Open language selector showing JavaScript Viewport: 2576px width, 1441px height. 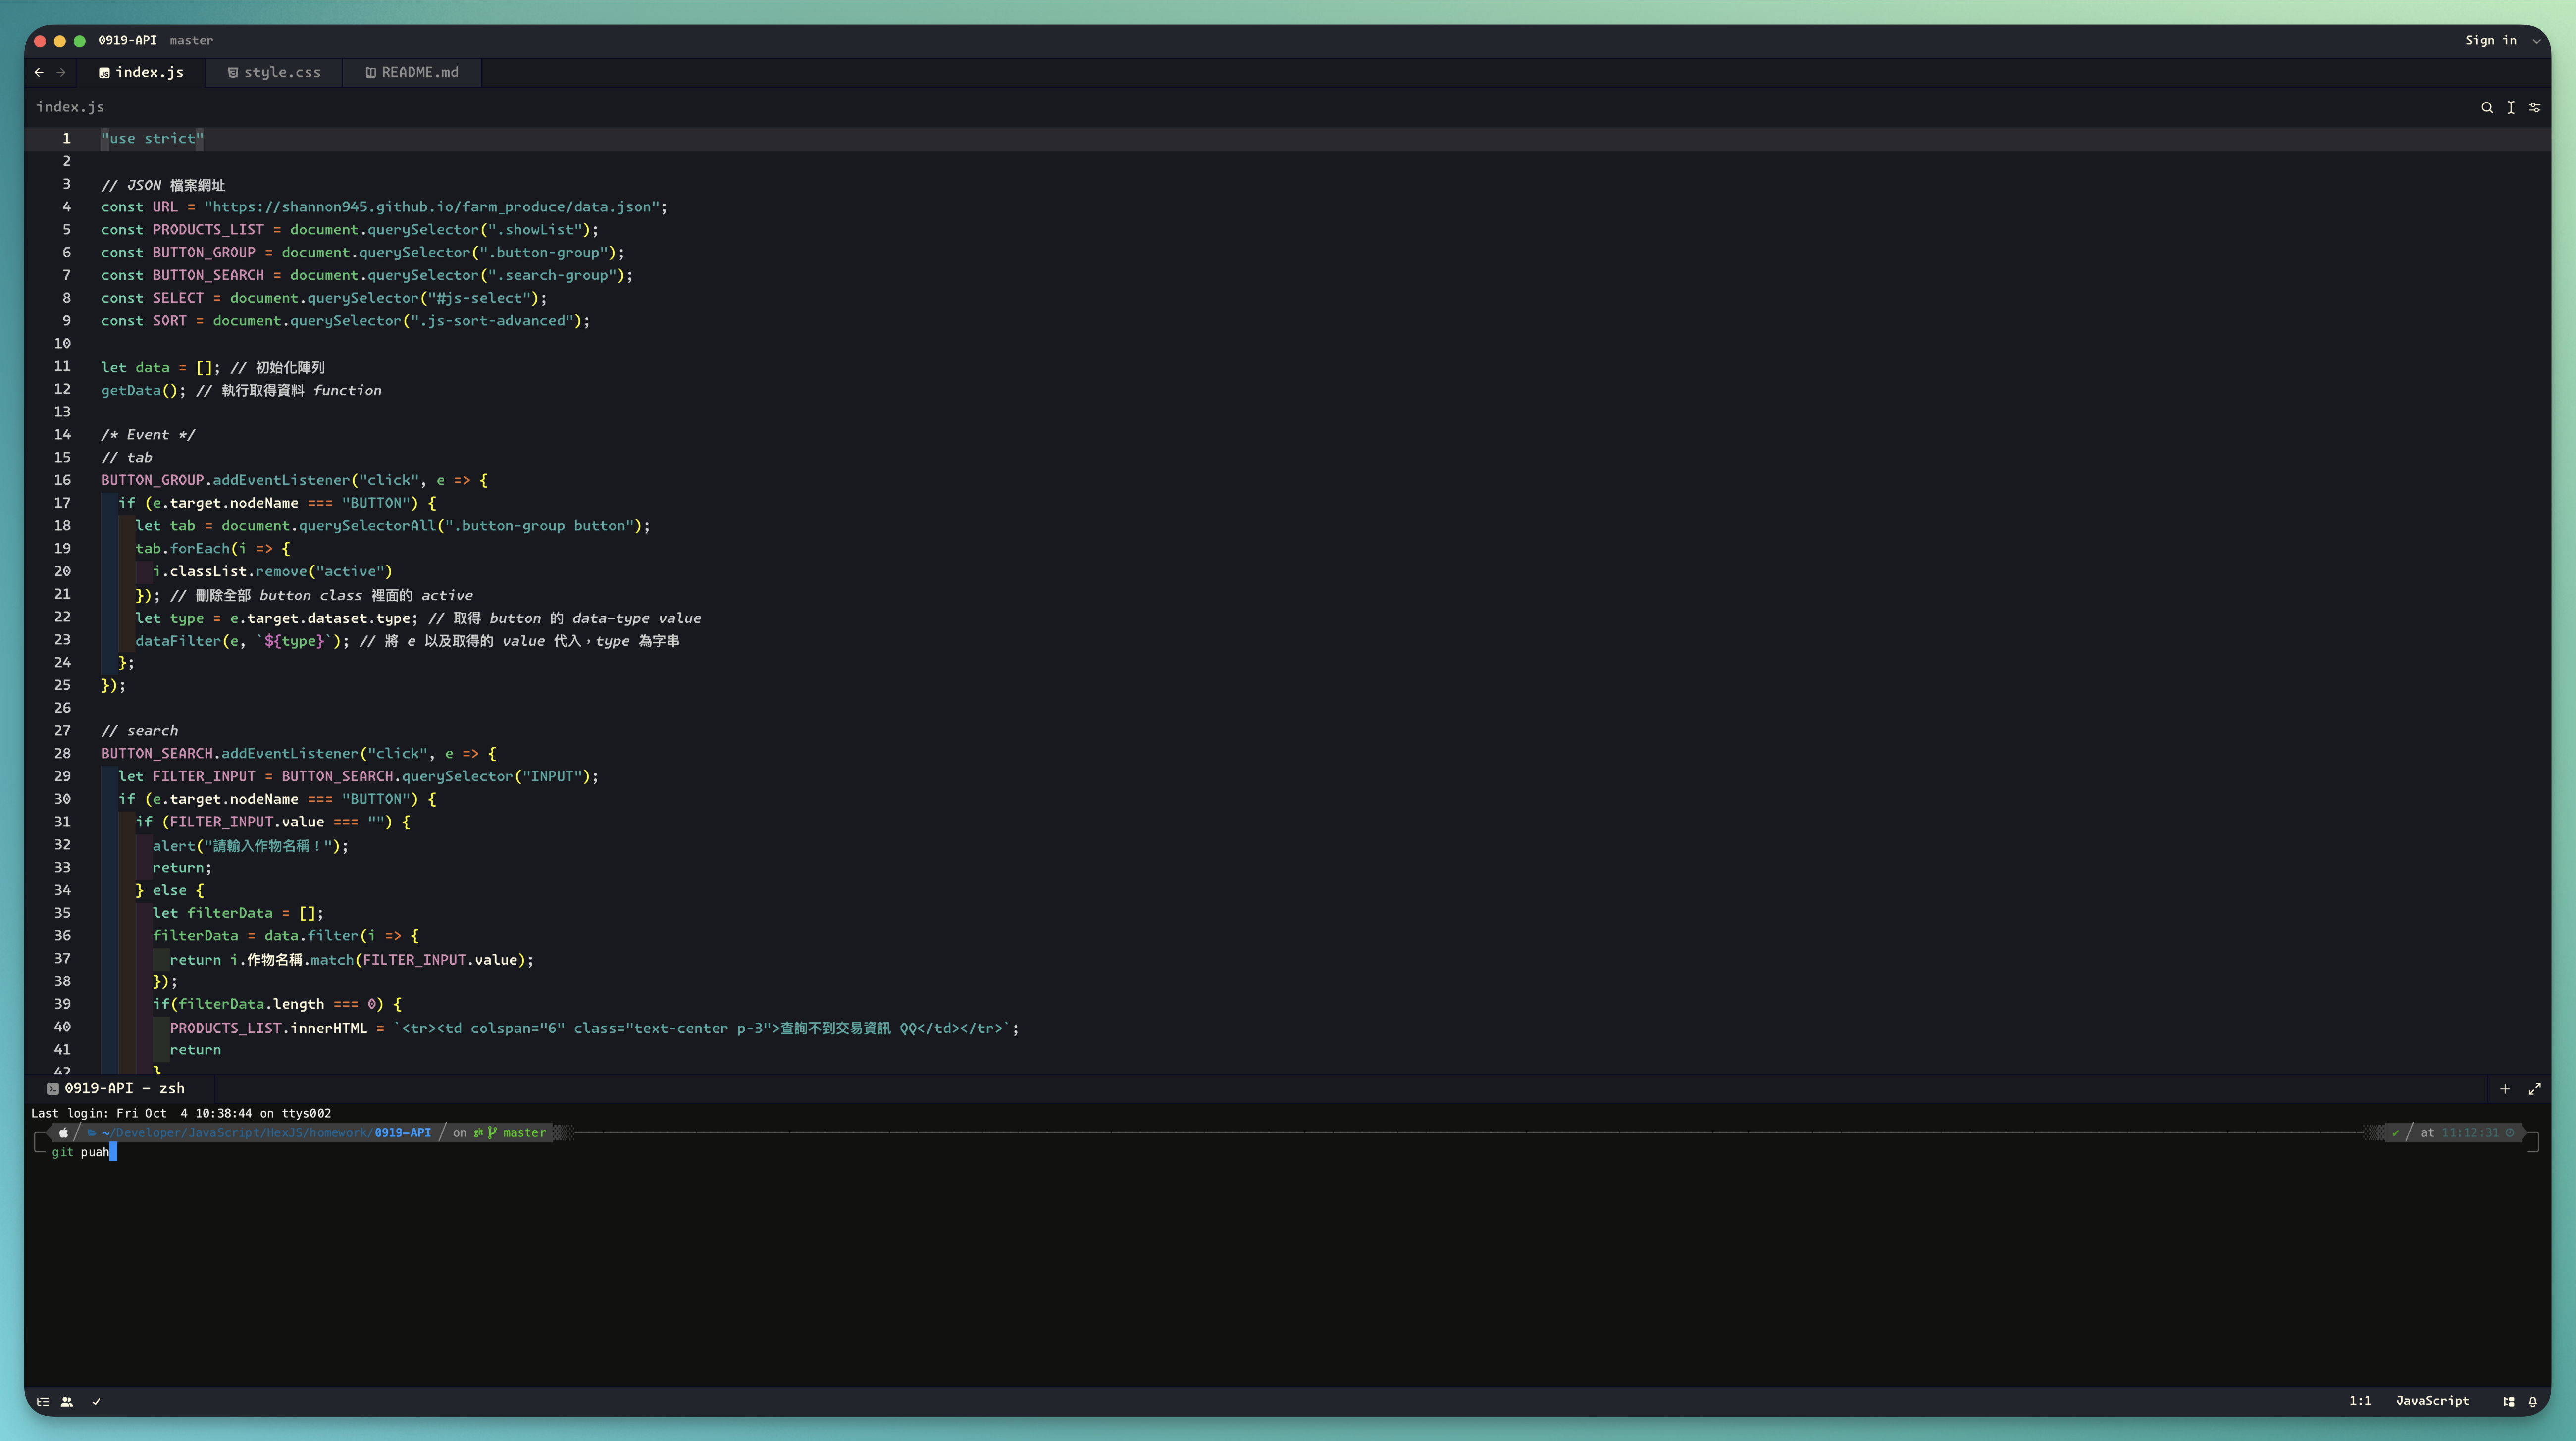(2432, 1401)
